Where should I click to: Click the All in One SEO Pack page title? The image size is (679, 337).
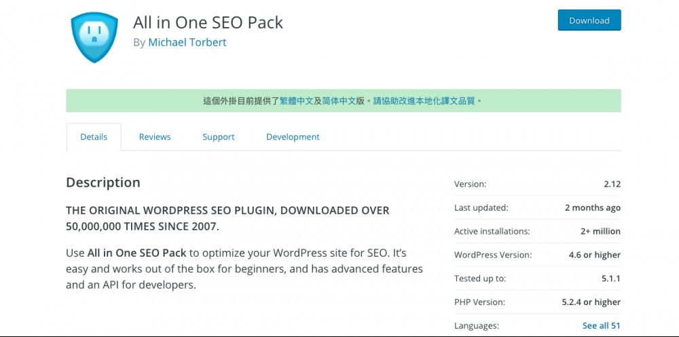[x=208, y=22]
